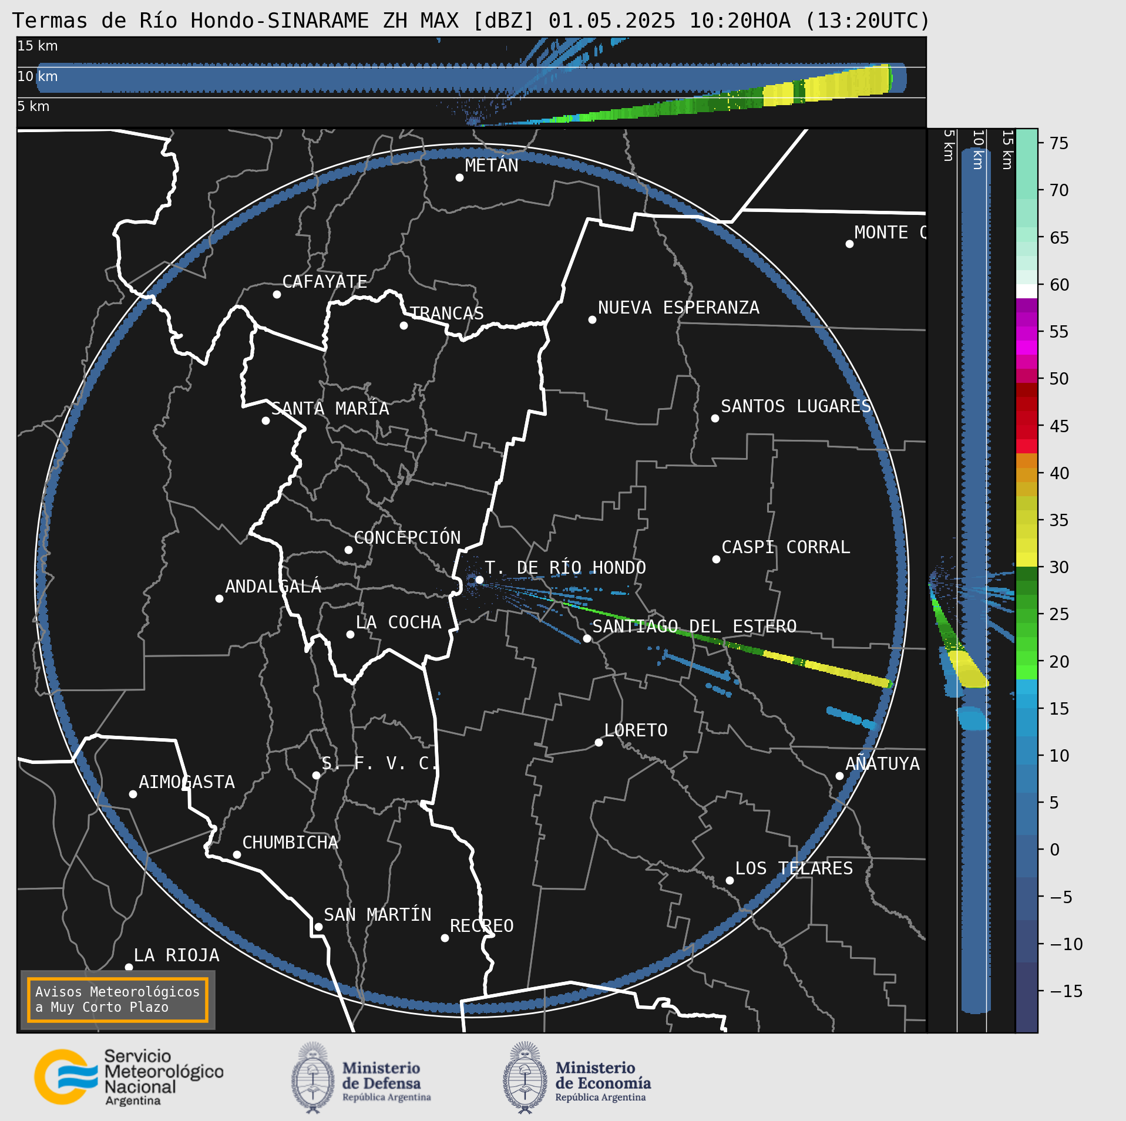
Task: Click the rotated 10 km label in right panel
Action: [978, 150]
